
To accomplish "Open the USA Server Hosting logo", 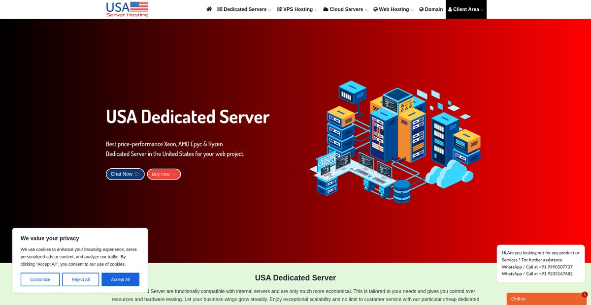I will tap(127, 9).
